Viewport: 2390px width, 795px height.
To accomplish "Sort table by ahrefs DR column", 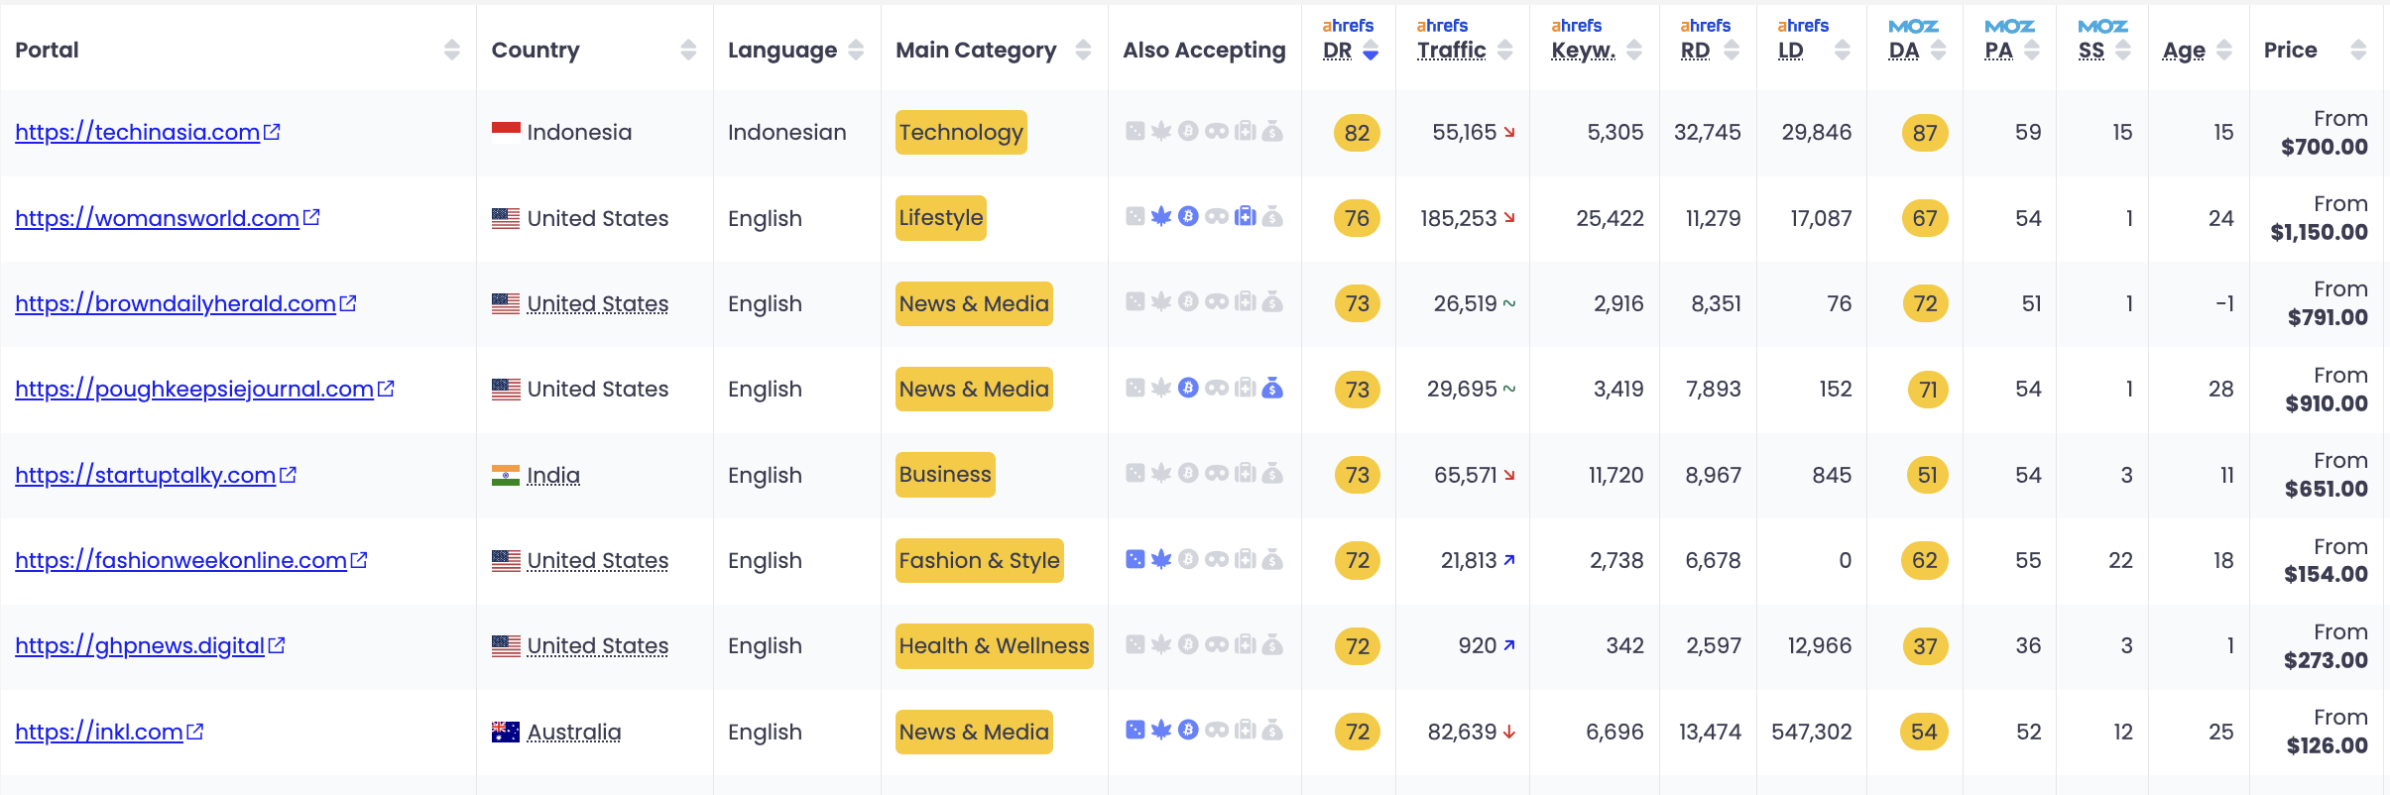I will point(1349,40).
